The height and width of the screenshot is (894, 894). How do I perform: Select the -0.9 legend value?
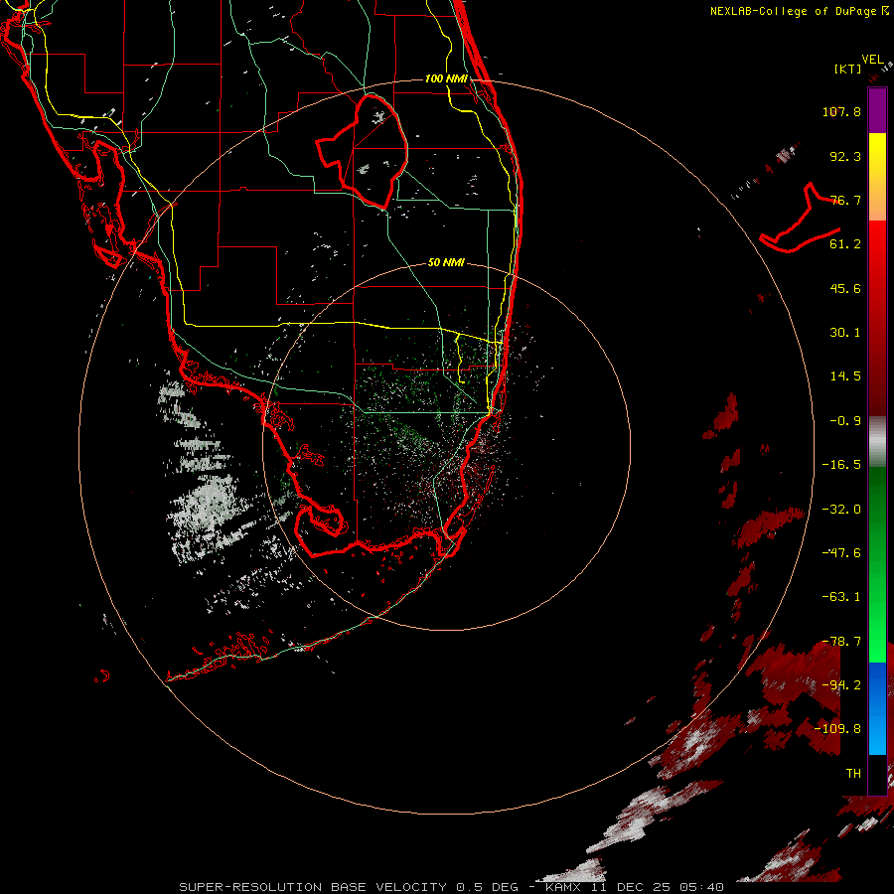tap(845, 421)
